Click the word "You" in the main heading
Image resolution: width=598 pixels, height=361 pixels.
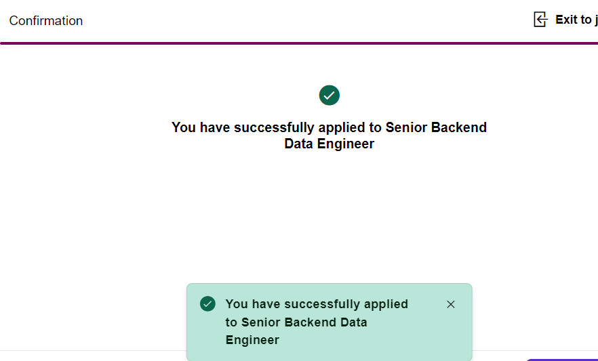point(183,127)
